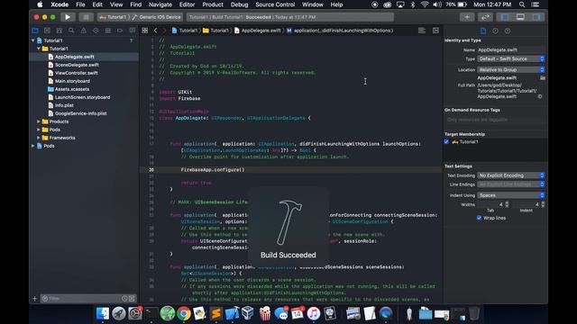Click the Run (play) button

tap(68, 17)
